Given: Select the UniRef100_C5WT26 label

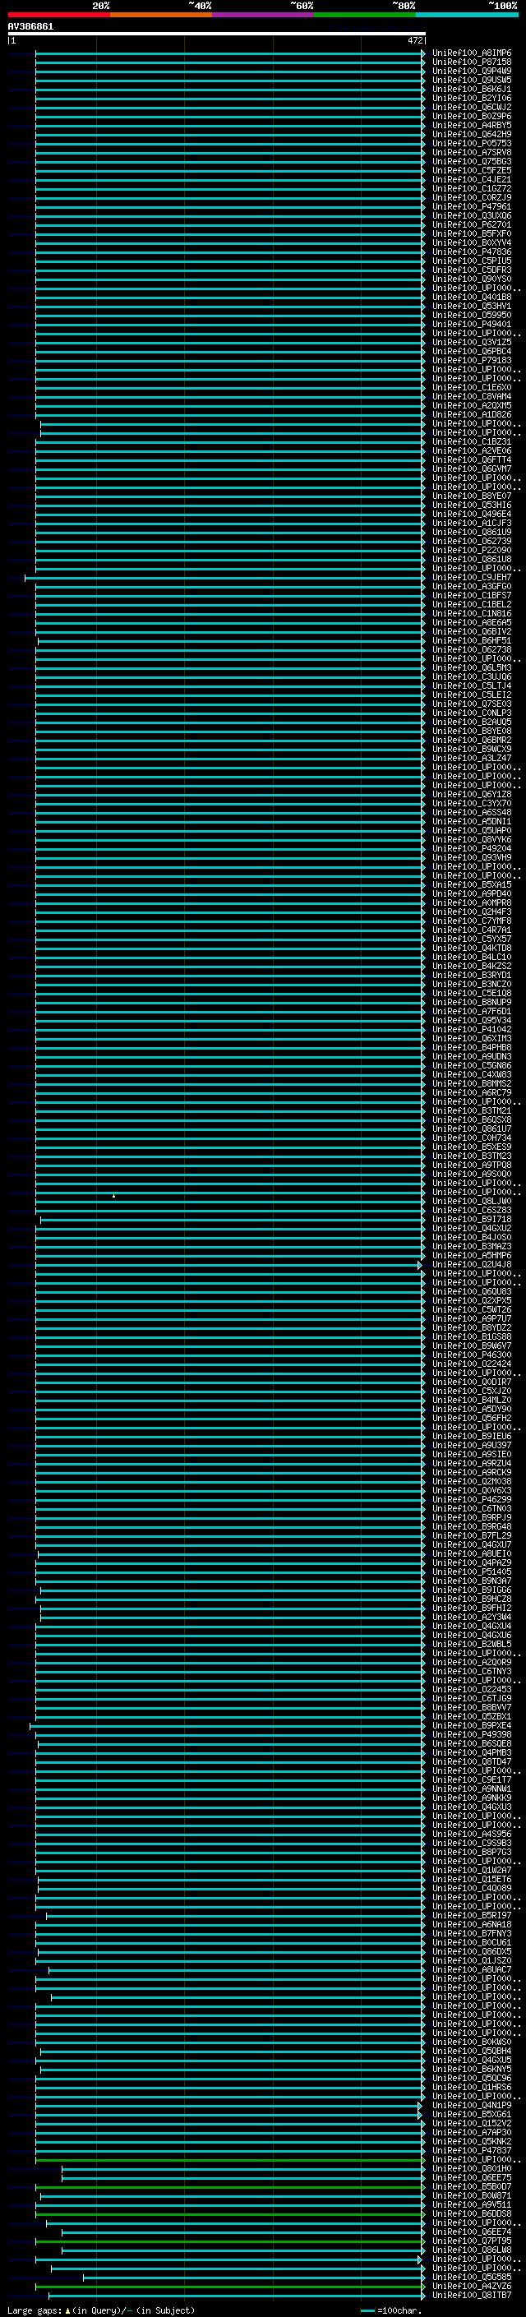Looking at the screenshot, I should coord(472,1309).
